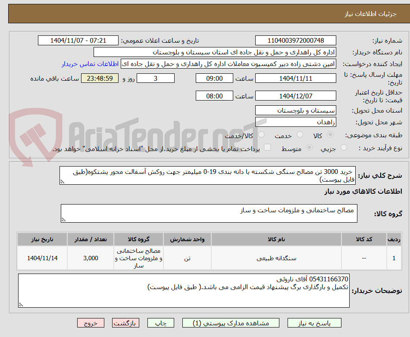The image size is (410, 337).
Task: Click the واحد شمارش column header
Action: (187, 239)
